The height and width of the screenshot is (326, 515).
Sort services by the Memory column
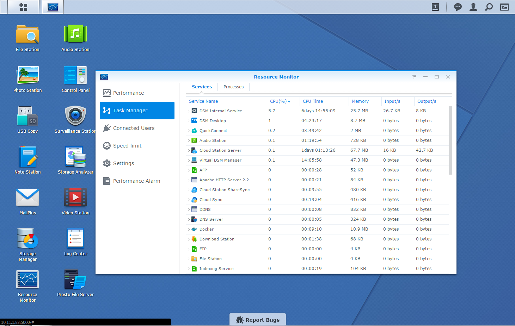pyautogui.click(x=360, y=101)
